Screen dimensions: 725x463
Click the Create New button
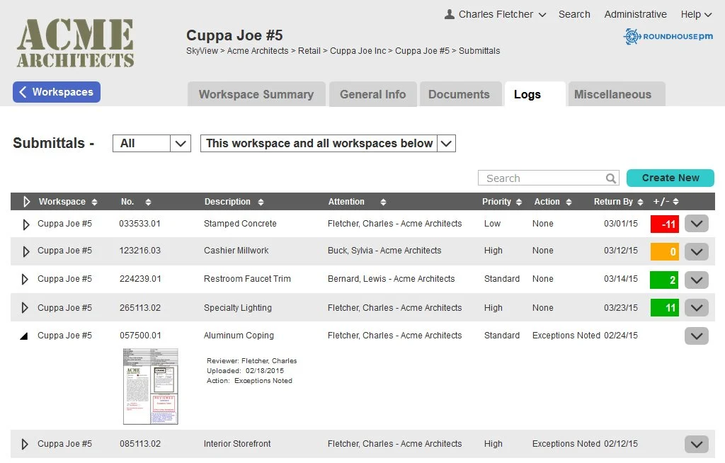tap(670, 178)
